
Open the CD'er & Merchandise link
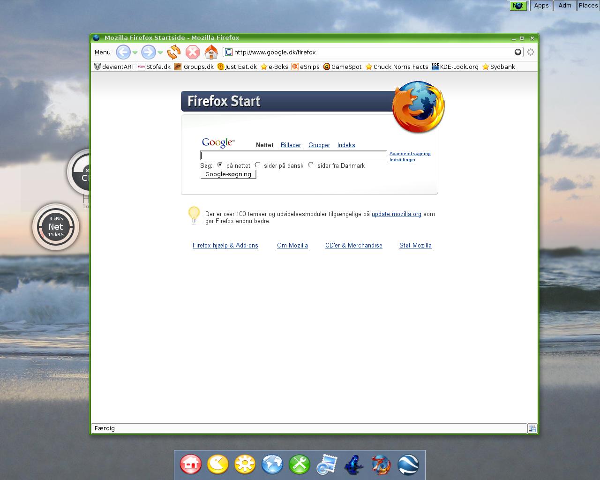354,245
